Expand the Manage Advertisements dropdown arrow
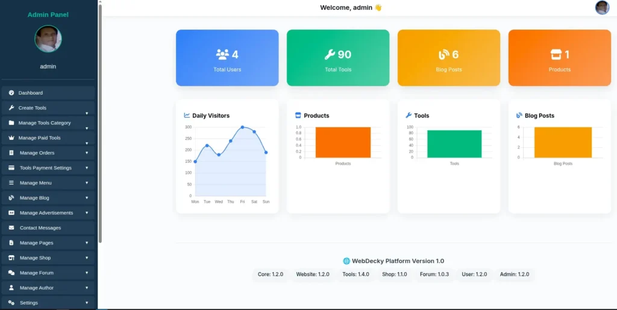The height and width of the screenshot is (310, 617). point(87,213)
